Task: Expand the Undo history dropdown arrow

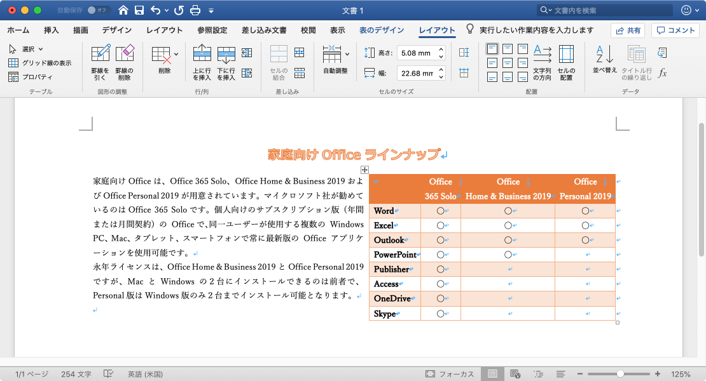Action: 167,10
